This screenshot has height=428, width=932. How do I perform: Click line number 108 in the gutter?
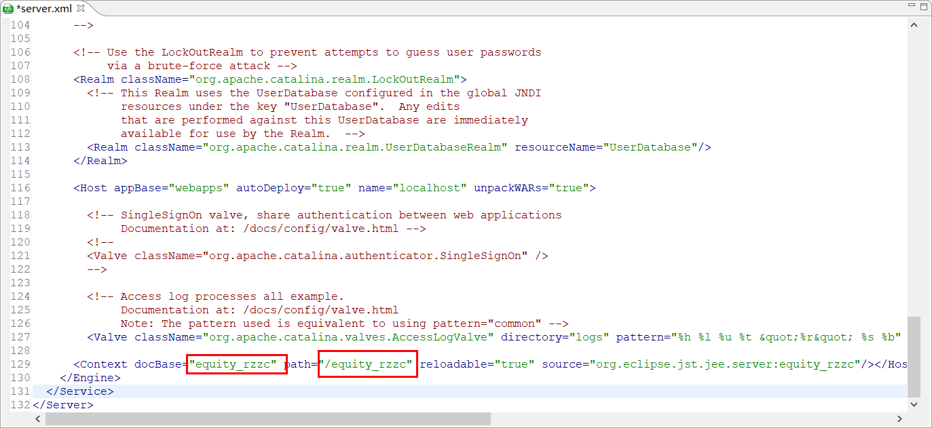[x=20, y=79]
